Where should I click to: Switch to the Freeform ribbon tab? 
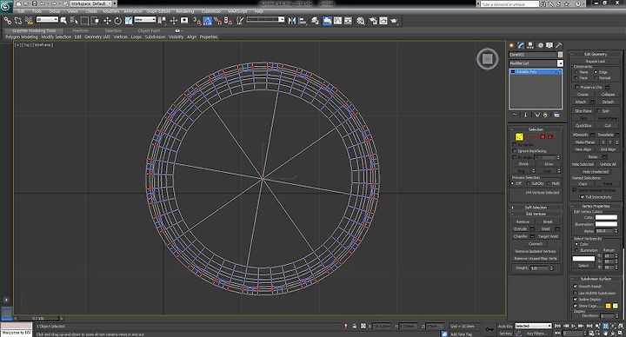click(x=80, y=30)
